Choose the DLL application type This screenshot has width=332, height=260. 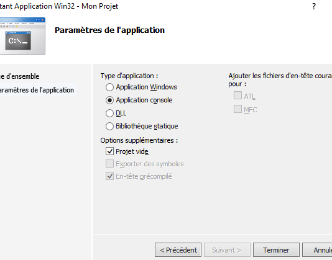[x=109, y=114]
